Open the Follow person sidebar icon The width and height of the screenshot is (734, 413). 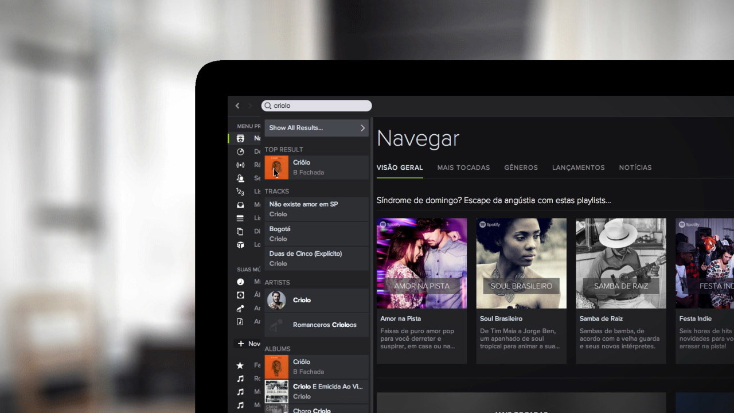(x=240, y=178)
